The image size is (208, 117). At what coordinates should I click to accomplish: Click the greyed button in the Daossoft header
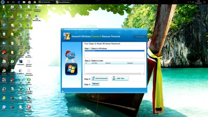pyautogui.click(x=140, y=37)
